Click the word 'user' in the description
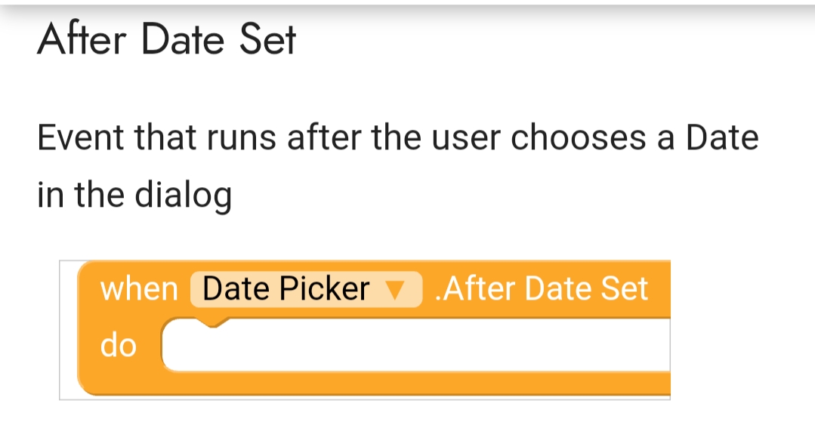 coord(468,138)
